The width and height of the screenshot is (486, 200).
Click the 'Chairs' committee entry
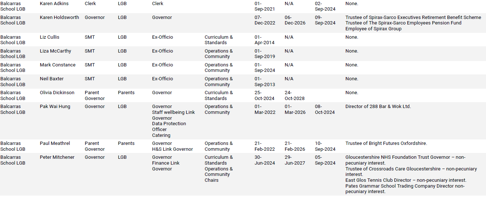pos(212,180)
